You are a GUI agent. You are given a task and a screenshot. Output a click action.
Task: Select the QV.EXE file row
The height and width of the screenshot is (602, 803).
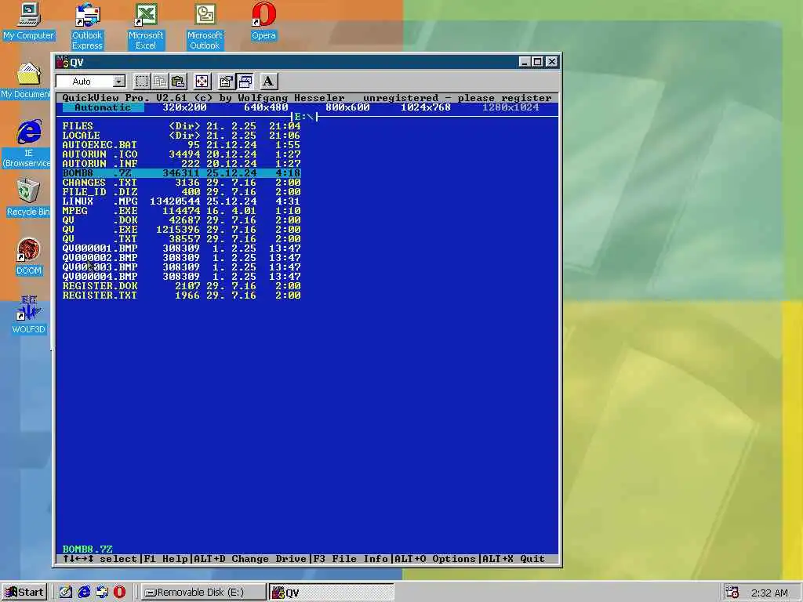[181, 230]
